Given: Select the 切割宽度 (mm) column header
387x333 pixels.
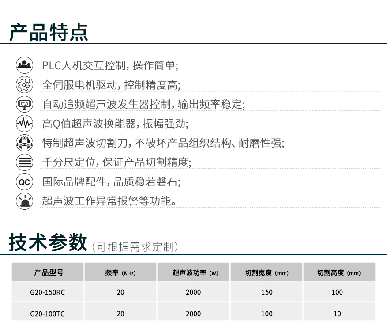Looking at the screenshot, I should [x=267, y=272].
